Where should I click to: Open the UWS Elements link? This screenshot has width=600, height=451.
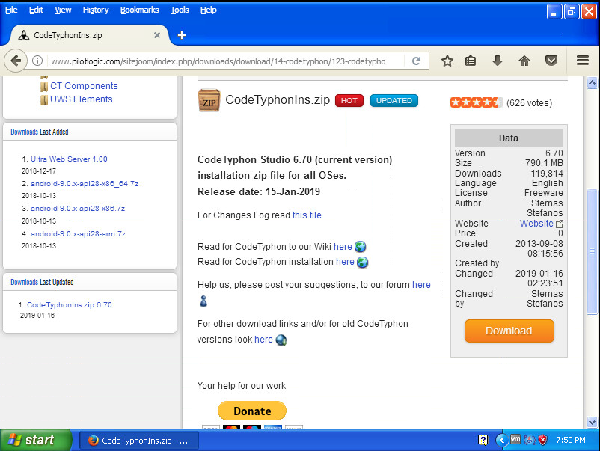click(x=81, y=99)
